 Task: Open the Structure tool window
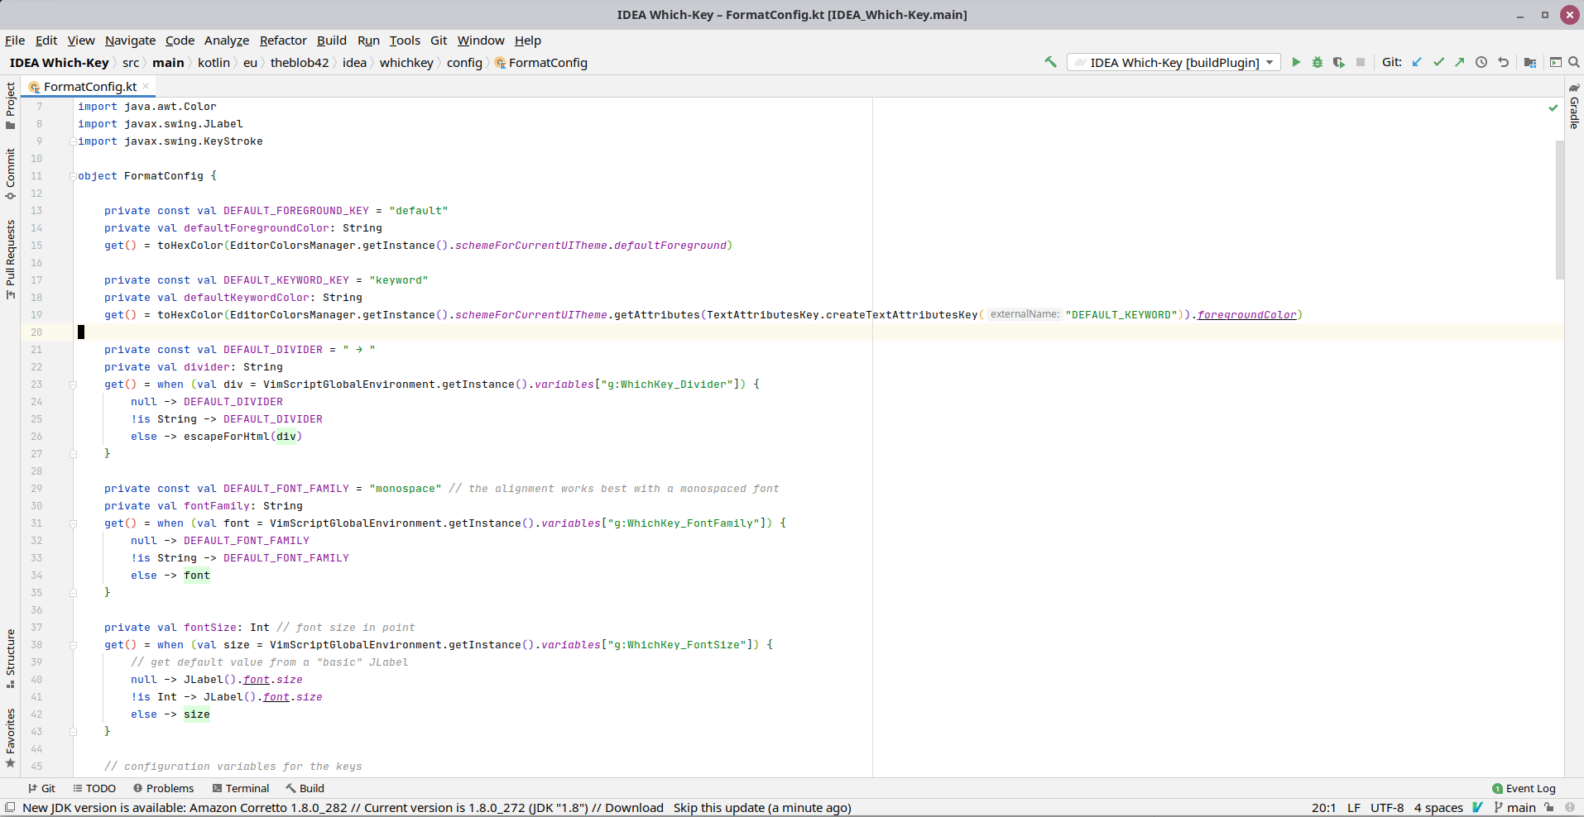tap(10, 659)
